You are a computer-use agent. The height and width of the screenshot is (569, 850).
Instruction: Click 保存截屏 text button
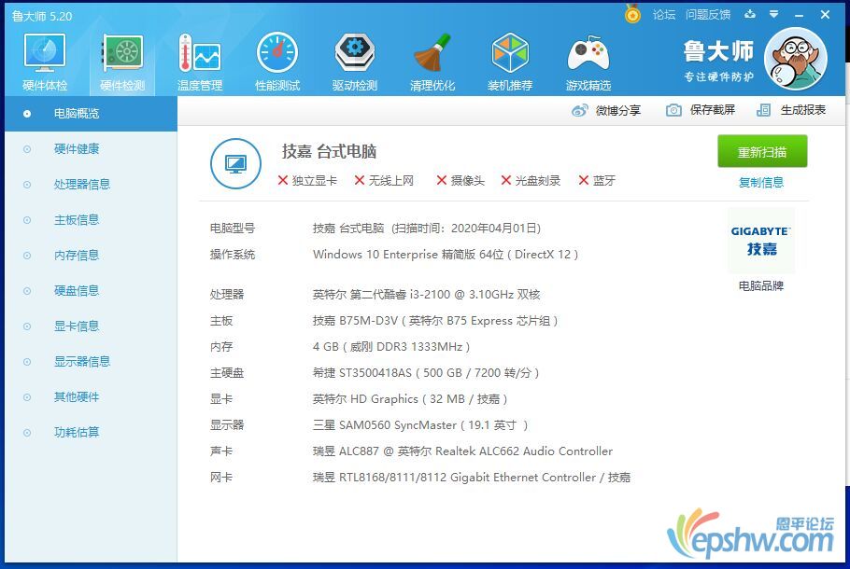pyautogui.click(x=713, y=110)
